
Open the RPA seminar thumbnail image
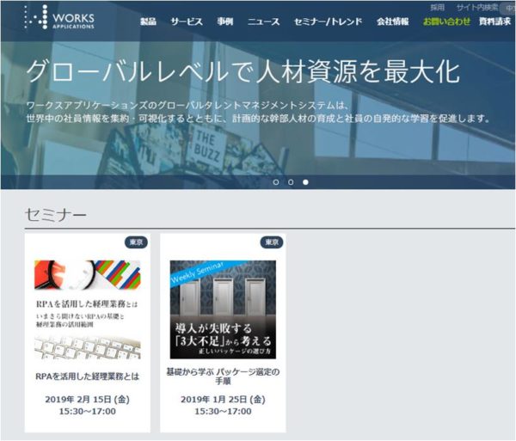87,309
